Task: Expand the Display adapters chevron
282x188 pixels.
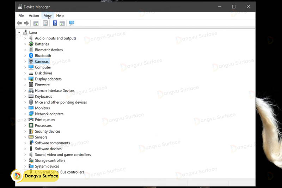Action: coord(25,79)
